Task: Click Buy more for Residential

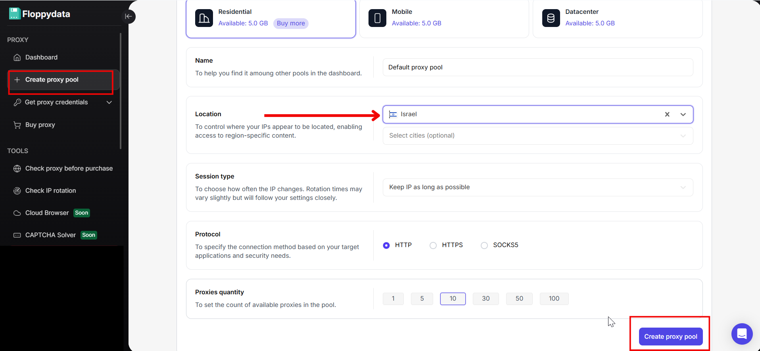Action: pos(291,23)
